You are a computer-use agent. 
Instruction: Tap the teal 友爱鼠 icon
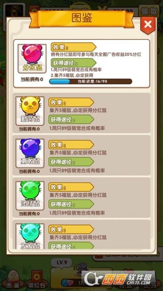30,236
